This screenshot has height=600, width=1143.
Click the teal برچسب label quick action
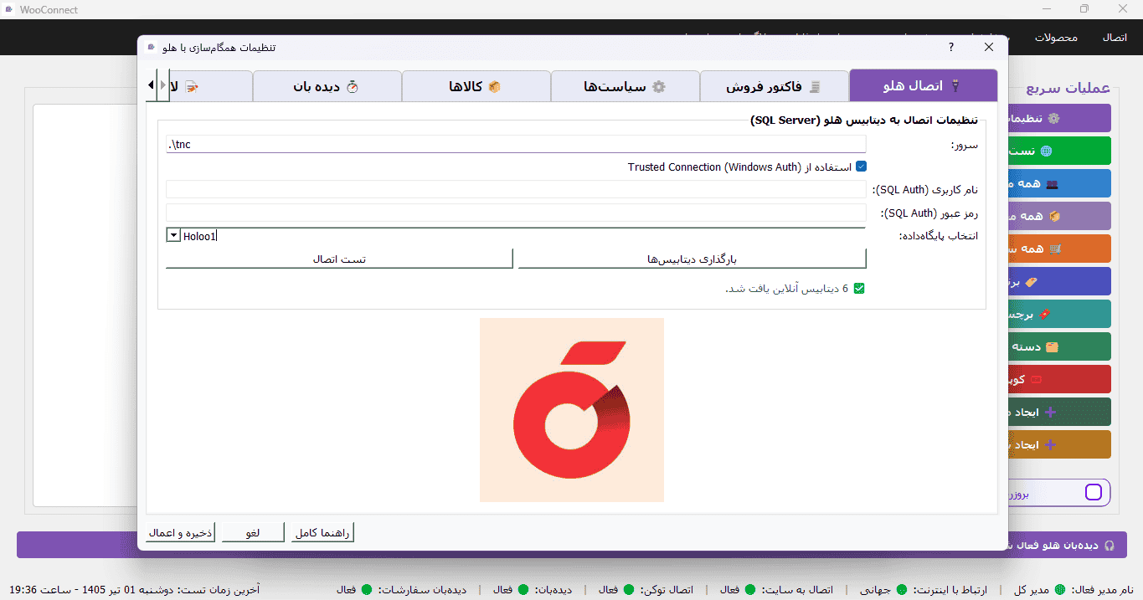[1059, 314]
